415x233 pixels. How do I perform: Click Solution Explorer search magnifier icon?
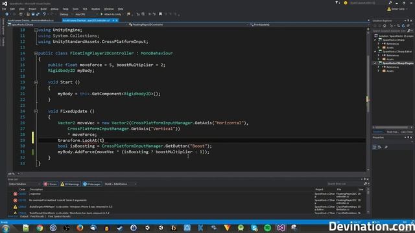409,31
